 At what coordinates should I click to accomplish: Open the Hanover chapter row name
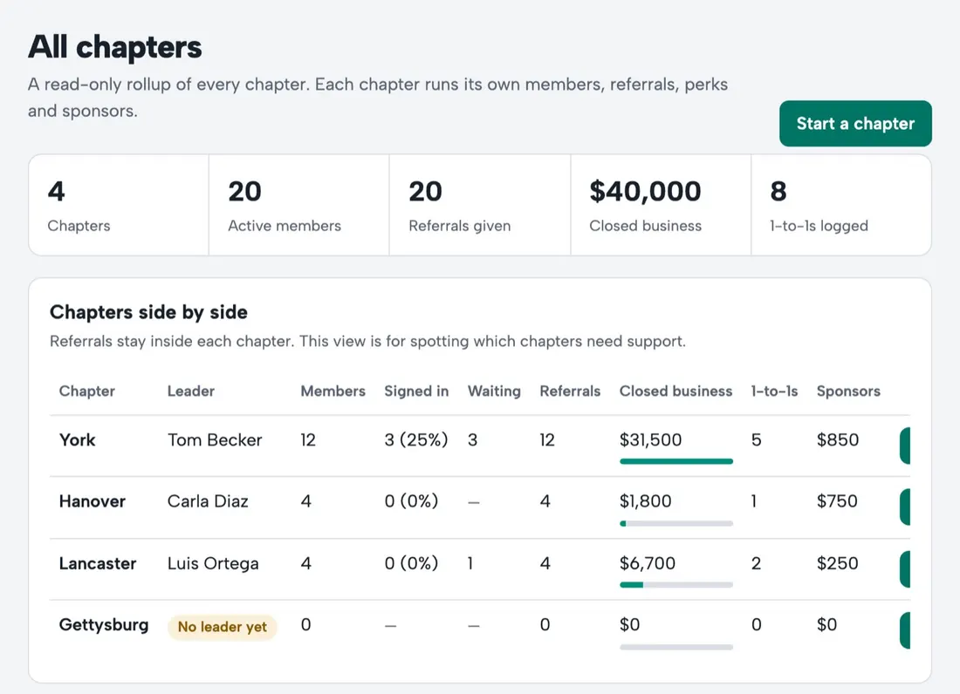coord(92,501)
